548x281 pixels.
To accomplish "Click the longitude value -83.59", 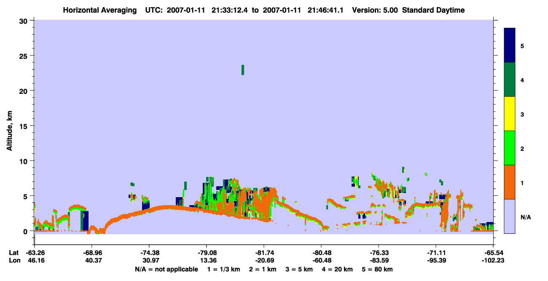I will coord(379,260).
